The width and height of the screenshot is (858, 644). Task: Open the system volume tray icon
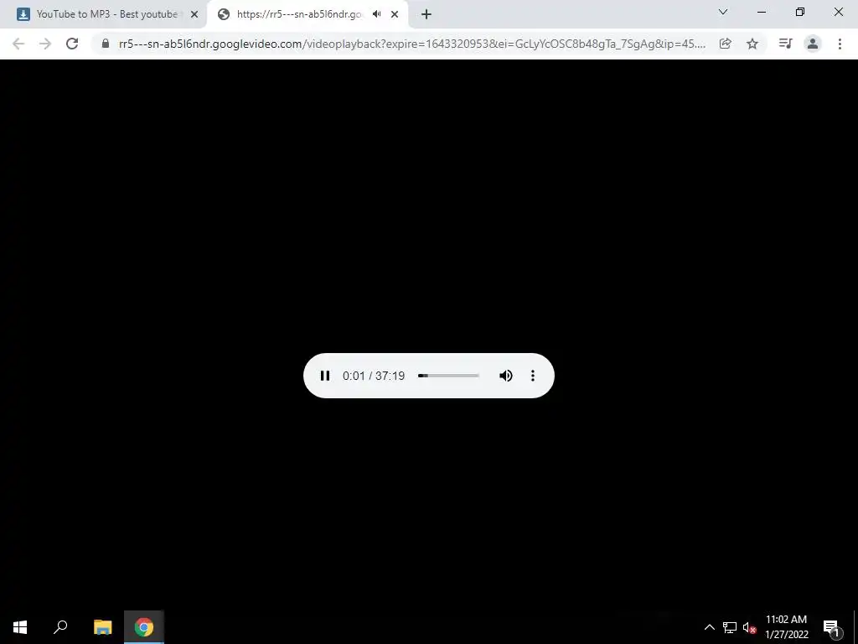pos(749,627)
